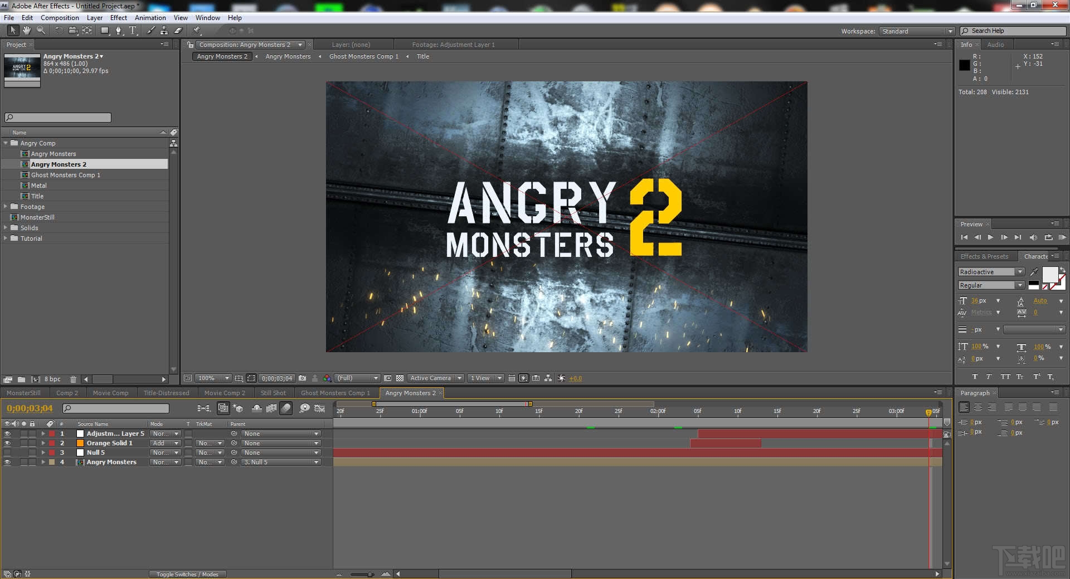The height and width of the screenshot is (579, 1070).
Task: Hide the Orange Solid 1 layer
Action: point(7,443)
